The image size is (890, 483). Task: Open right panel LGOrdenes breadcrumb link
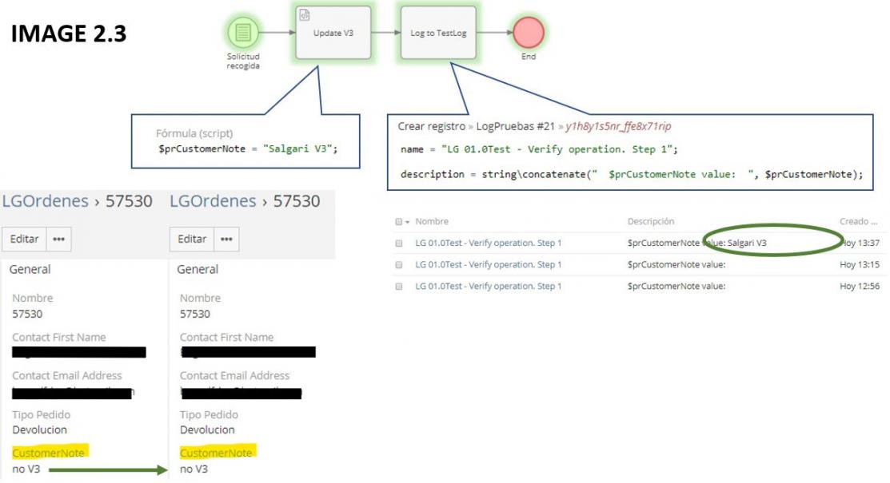[213, 200]
